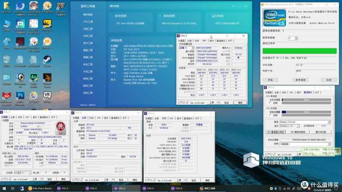Image resolution: width=342 pixels, height=192 pixels.
Task: Open the Cinebench sphere desktop shortcut
Action: [x=20, y=78]
